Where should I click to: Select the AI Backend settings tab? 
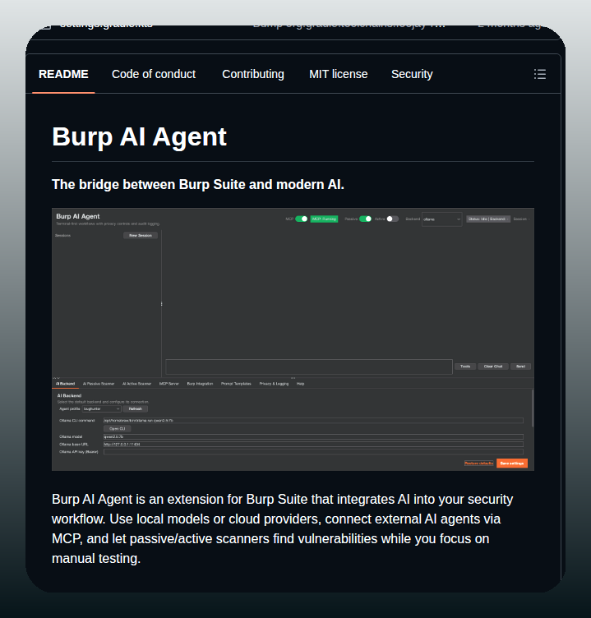[65, 384]
